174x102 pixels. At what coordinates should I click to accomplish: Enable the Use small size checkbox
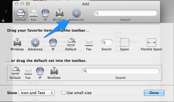click(64, 93)
